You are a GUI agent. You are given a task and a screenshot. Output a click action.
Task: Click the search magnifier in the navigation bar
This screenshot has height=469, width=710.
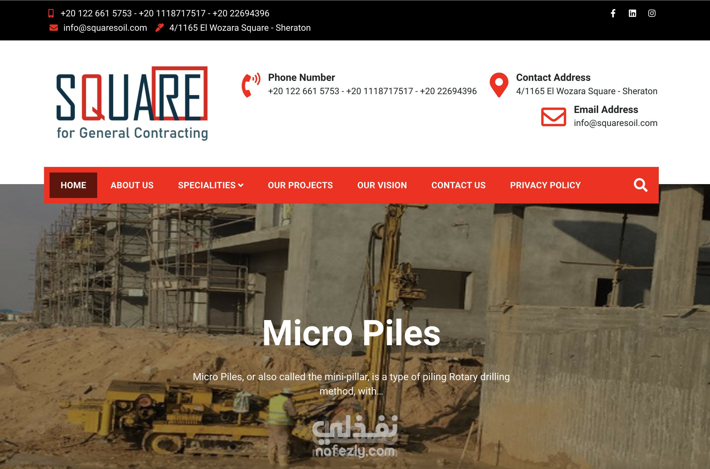tap(640, 185)
